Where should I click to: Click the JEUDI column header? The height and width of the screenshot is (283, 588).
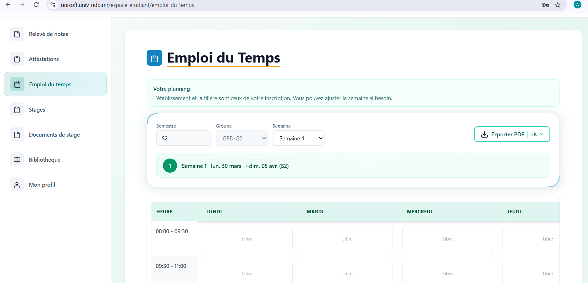click(x=514, y=211)
